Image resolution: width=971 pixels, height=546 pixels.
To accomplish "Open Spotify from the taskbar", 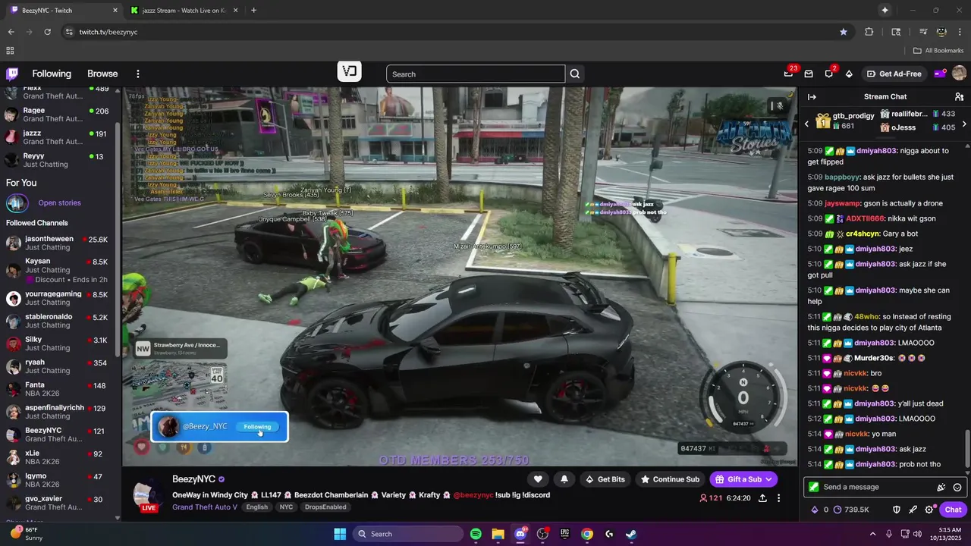I will click(x=476, y=534).
